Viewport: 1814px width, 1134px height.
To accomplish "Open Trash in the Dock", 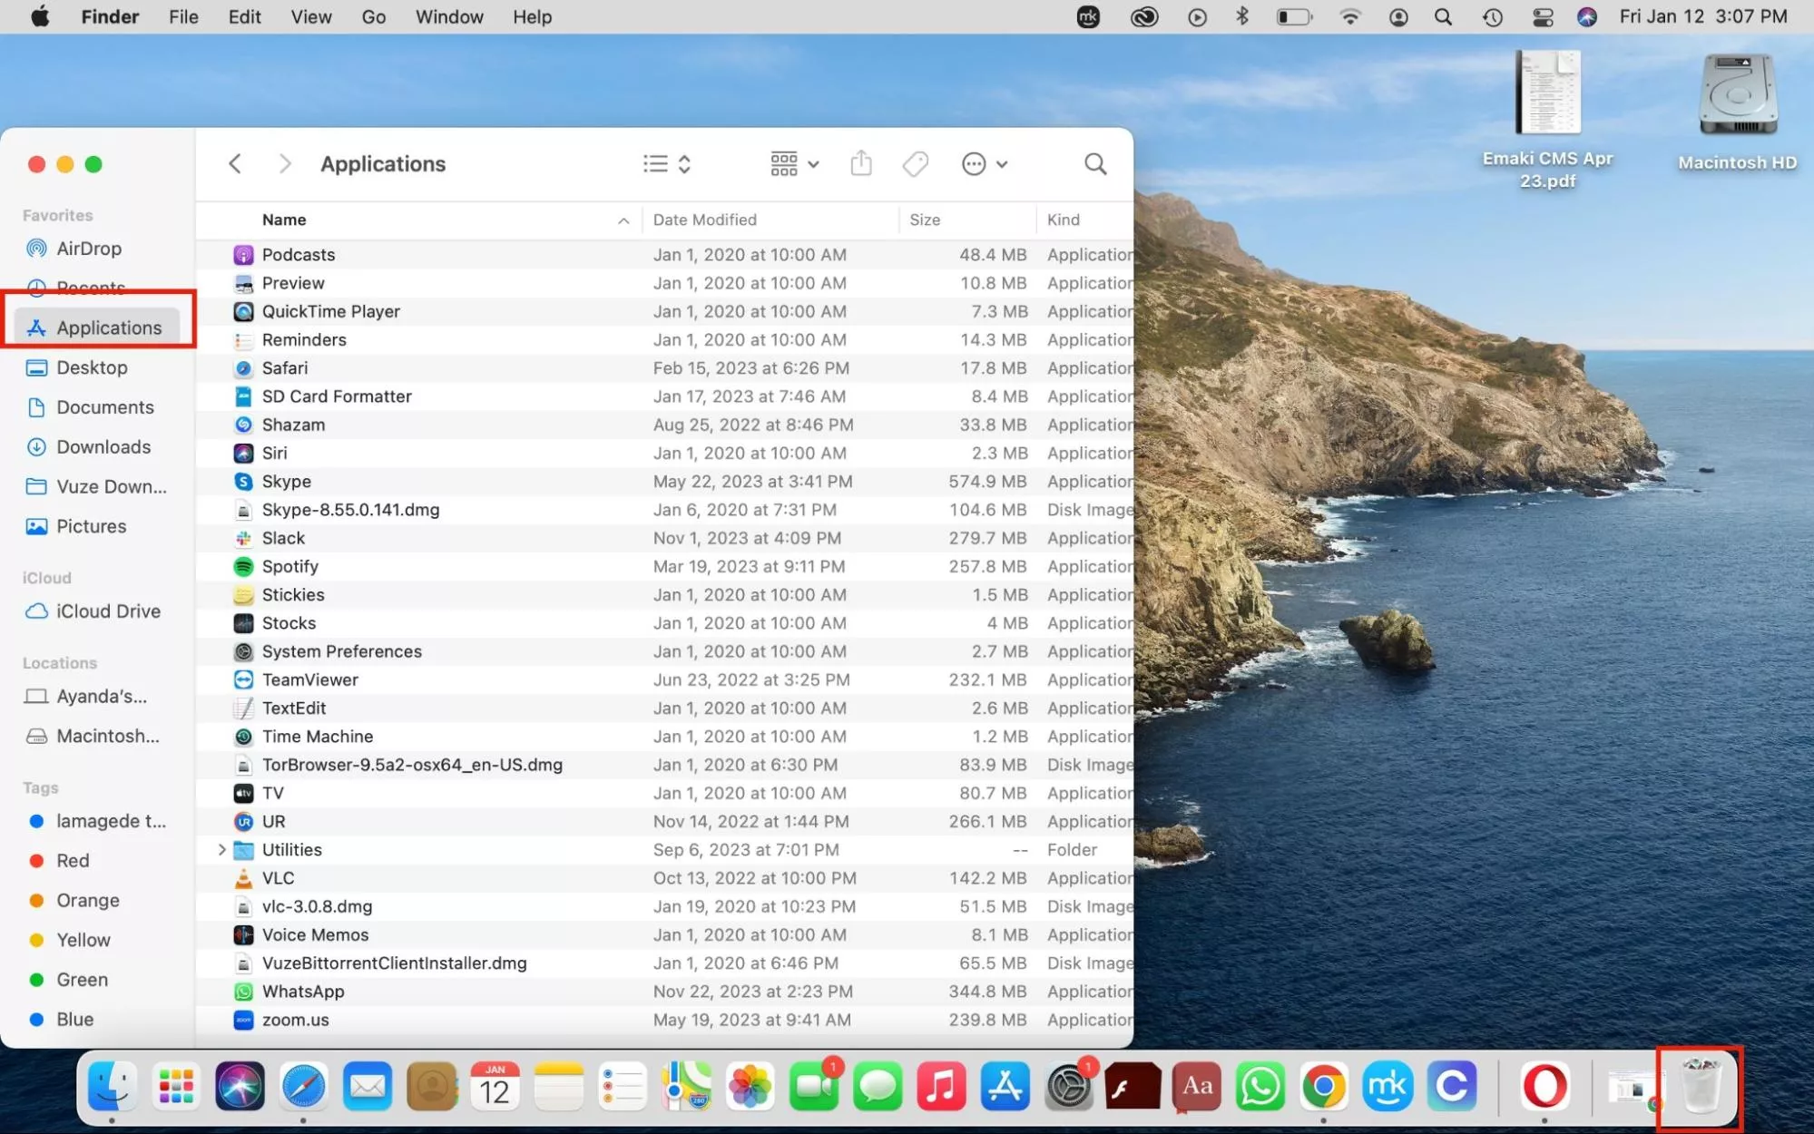I will 1701,1085.
